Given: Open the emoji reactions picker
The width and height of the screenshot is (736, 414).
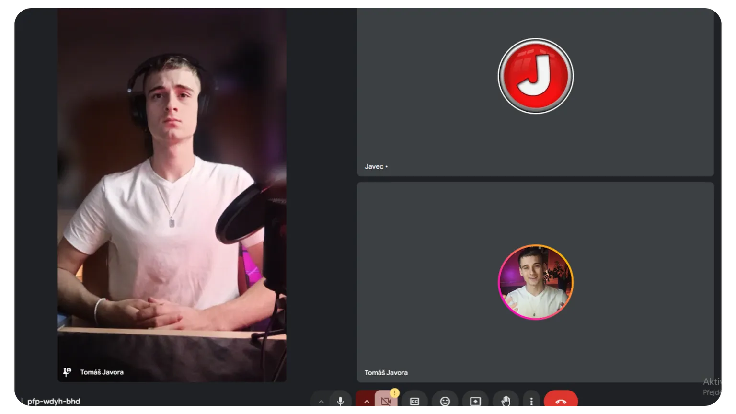Looking at the screenshot, I should tap(445, 402).
